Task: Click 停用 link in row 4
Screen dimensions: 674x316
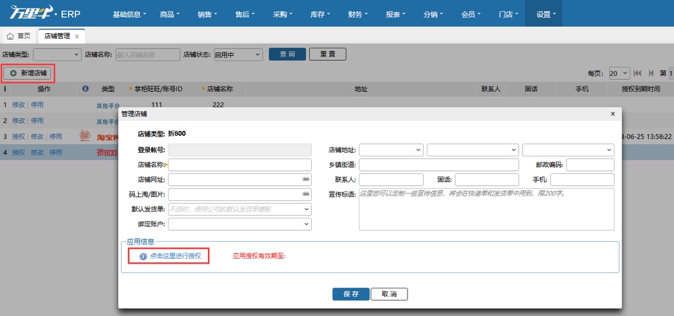Action: click(x=55, y=152)
